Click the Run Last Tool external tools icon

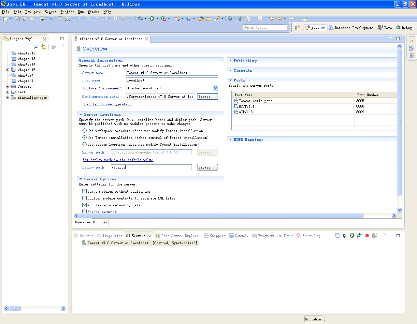coord(164,19)
